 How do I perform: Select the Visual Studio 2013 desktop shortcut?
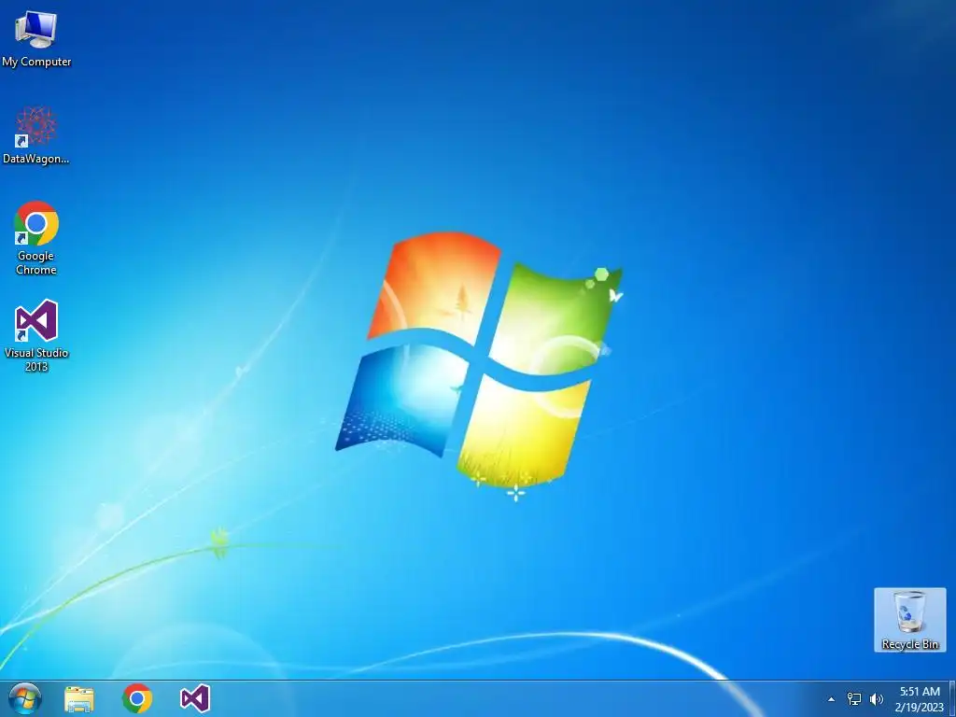[x=36, y=335]
